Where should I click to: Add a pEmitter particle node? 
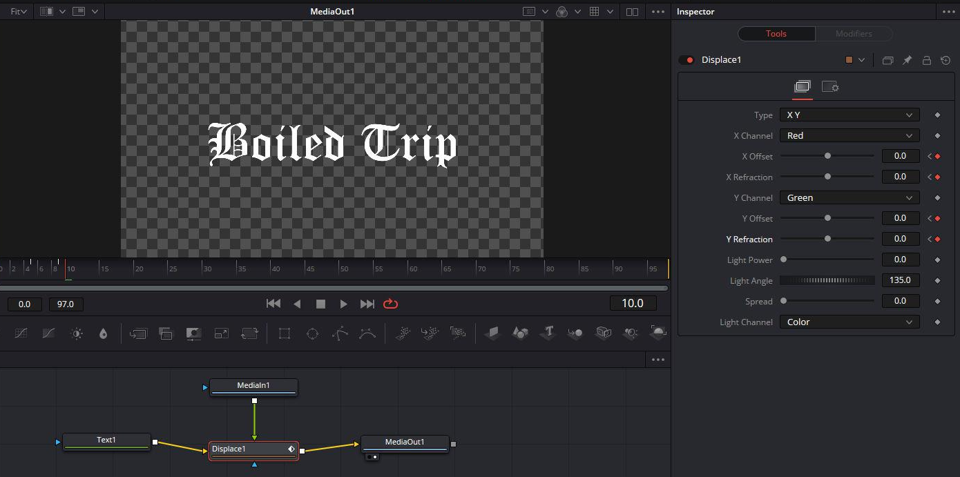[x=403, y=333]
